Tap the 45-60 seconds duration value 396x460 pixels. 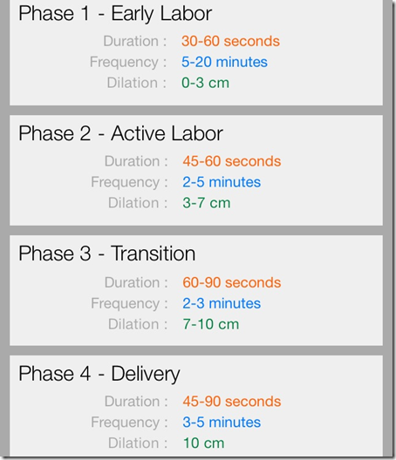pyautogui.click(x=232, y=161)
